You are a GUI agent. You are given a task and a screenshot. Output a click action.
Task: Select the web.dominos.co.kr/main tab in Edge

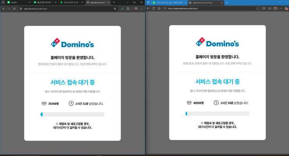pos(206,3)
